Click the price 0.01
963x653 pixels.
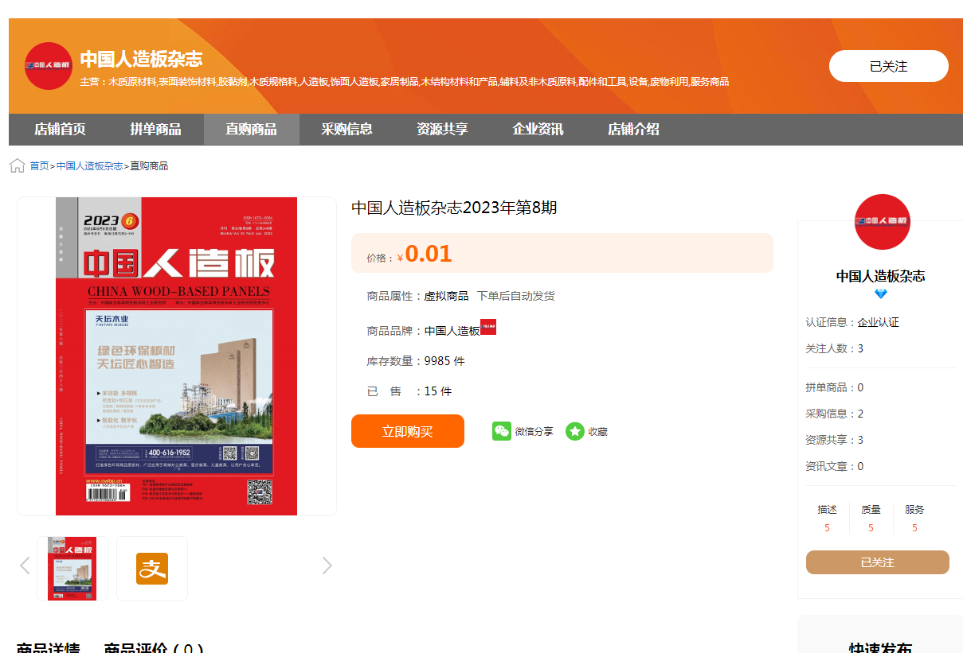(x=429, y=254)
